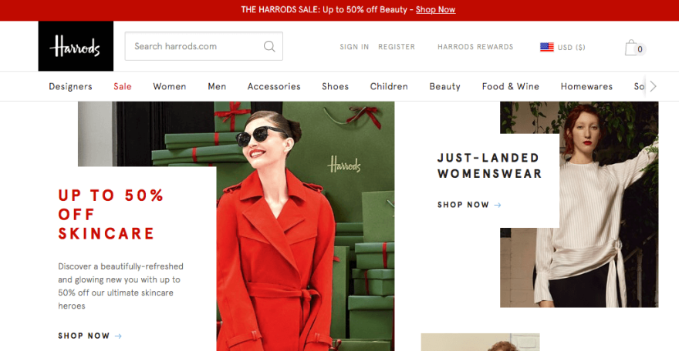Open the Designers menu
Image resolution: width=679 pixels, height=351 pixels.
70,86
